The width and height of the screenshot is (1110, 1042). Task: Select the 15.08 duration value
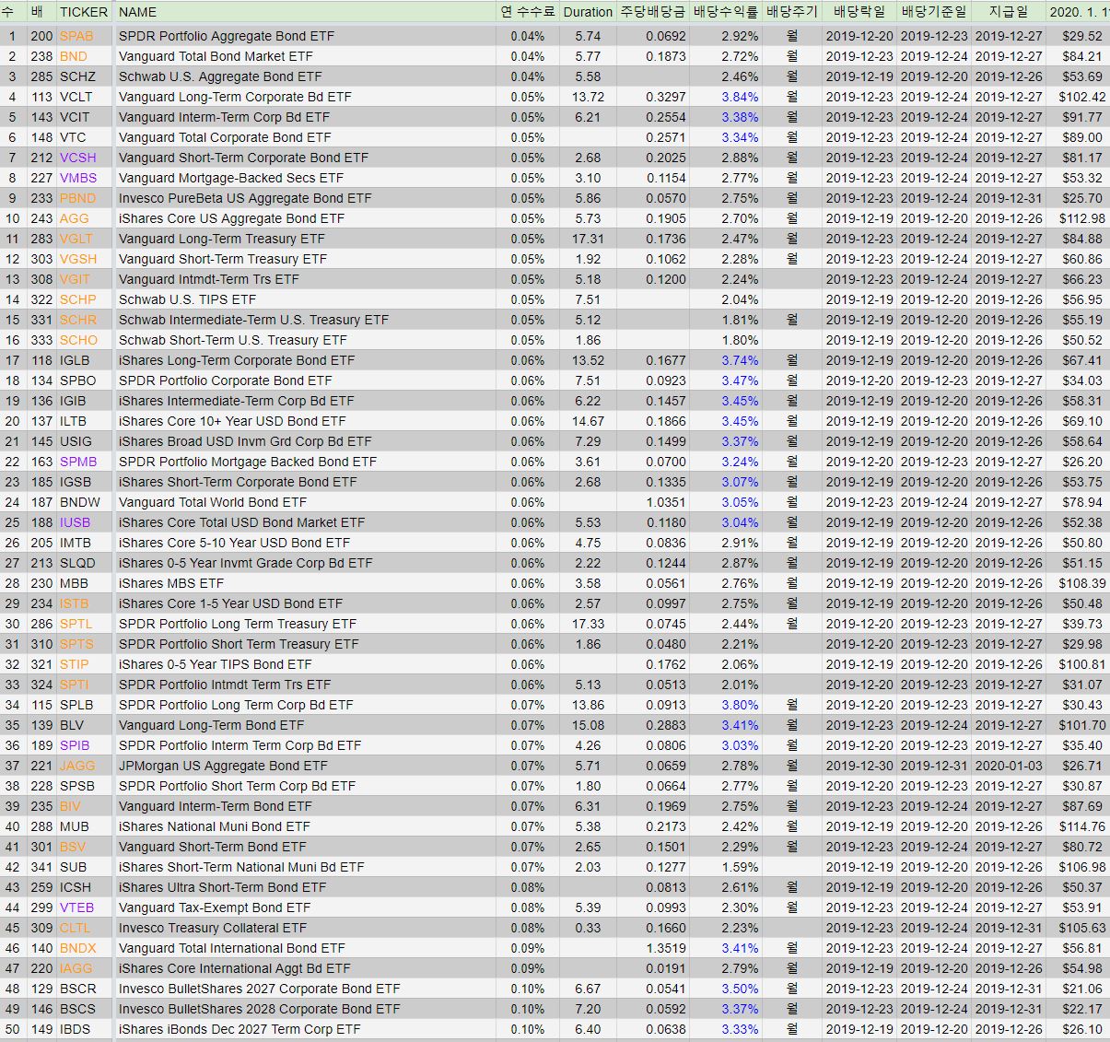click(588, 725)
